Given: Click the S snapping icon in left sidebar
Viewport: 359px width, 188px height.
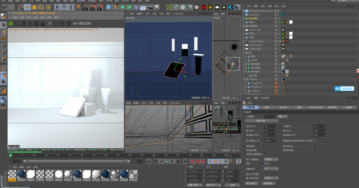Looking at the screenshot, I should (3, 82).
